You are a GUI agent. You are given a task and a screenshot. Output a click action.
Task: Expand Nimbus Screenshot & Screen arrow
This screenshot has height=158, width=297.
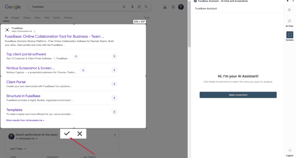[x=114, y=70]
